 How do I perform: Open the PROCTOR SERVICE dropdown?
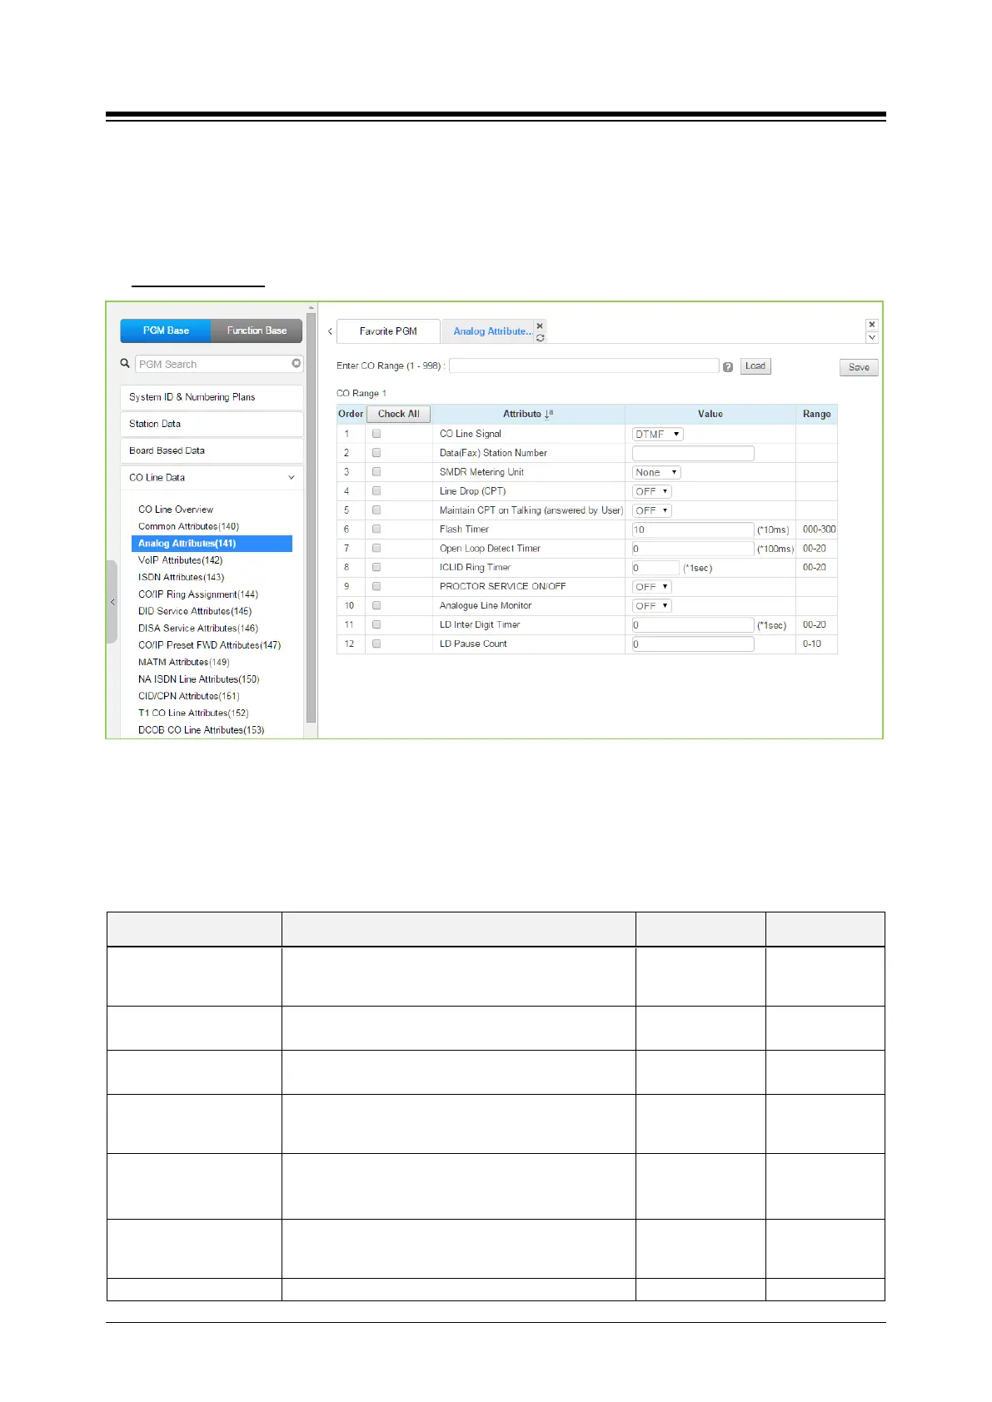click(651, 587)
